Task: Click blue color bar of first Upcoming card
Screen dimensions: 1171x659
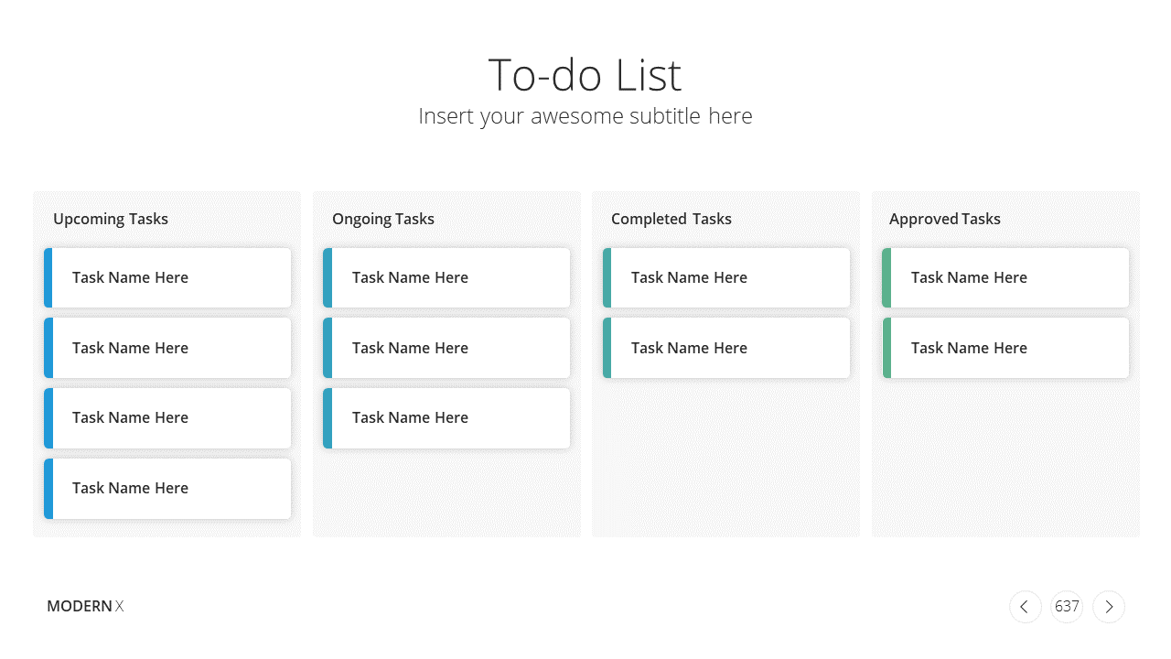Action: coord(48,277)
